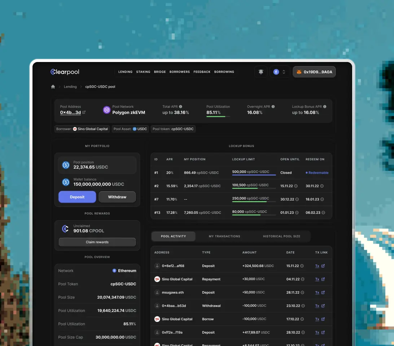Click the CPOOL rewards token icon
Viewport: 394px width, 346px height.
(x=66, y=229)
